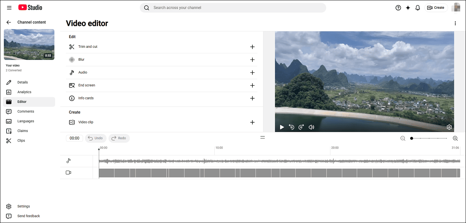466x223 pixels.
Task: Click the 00:00 timecode field
Action: (75, 138)
